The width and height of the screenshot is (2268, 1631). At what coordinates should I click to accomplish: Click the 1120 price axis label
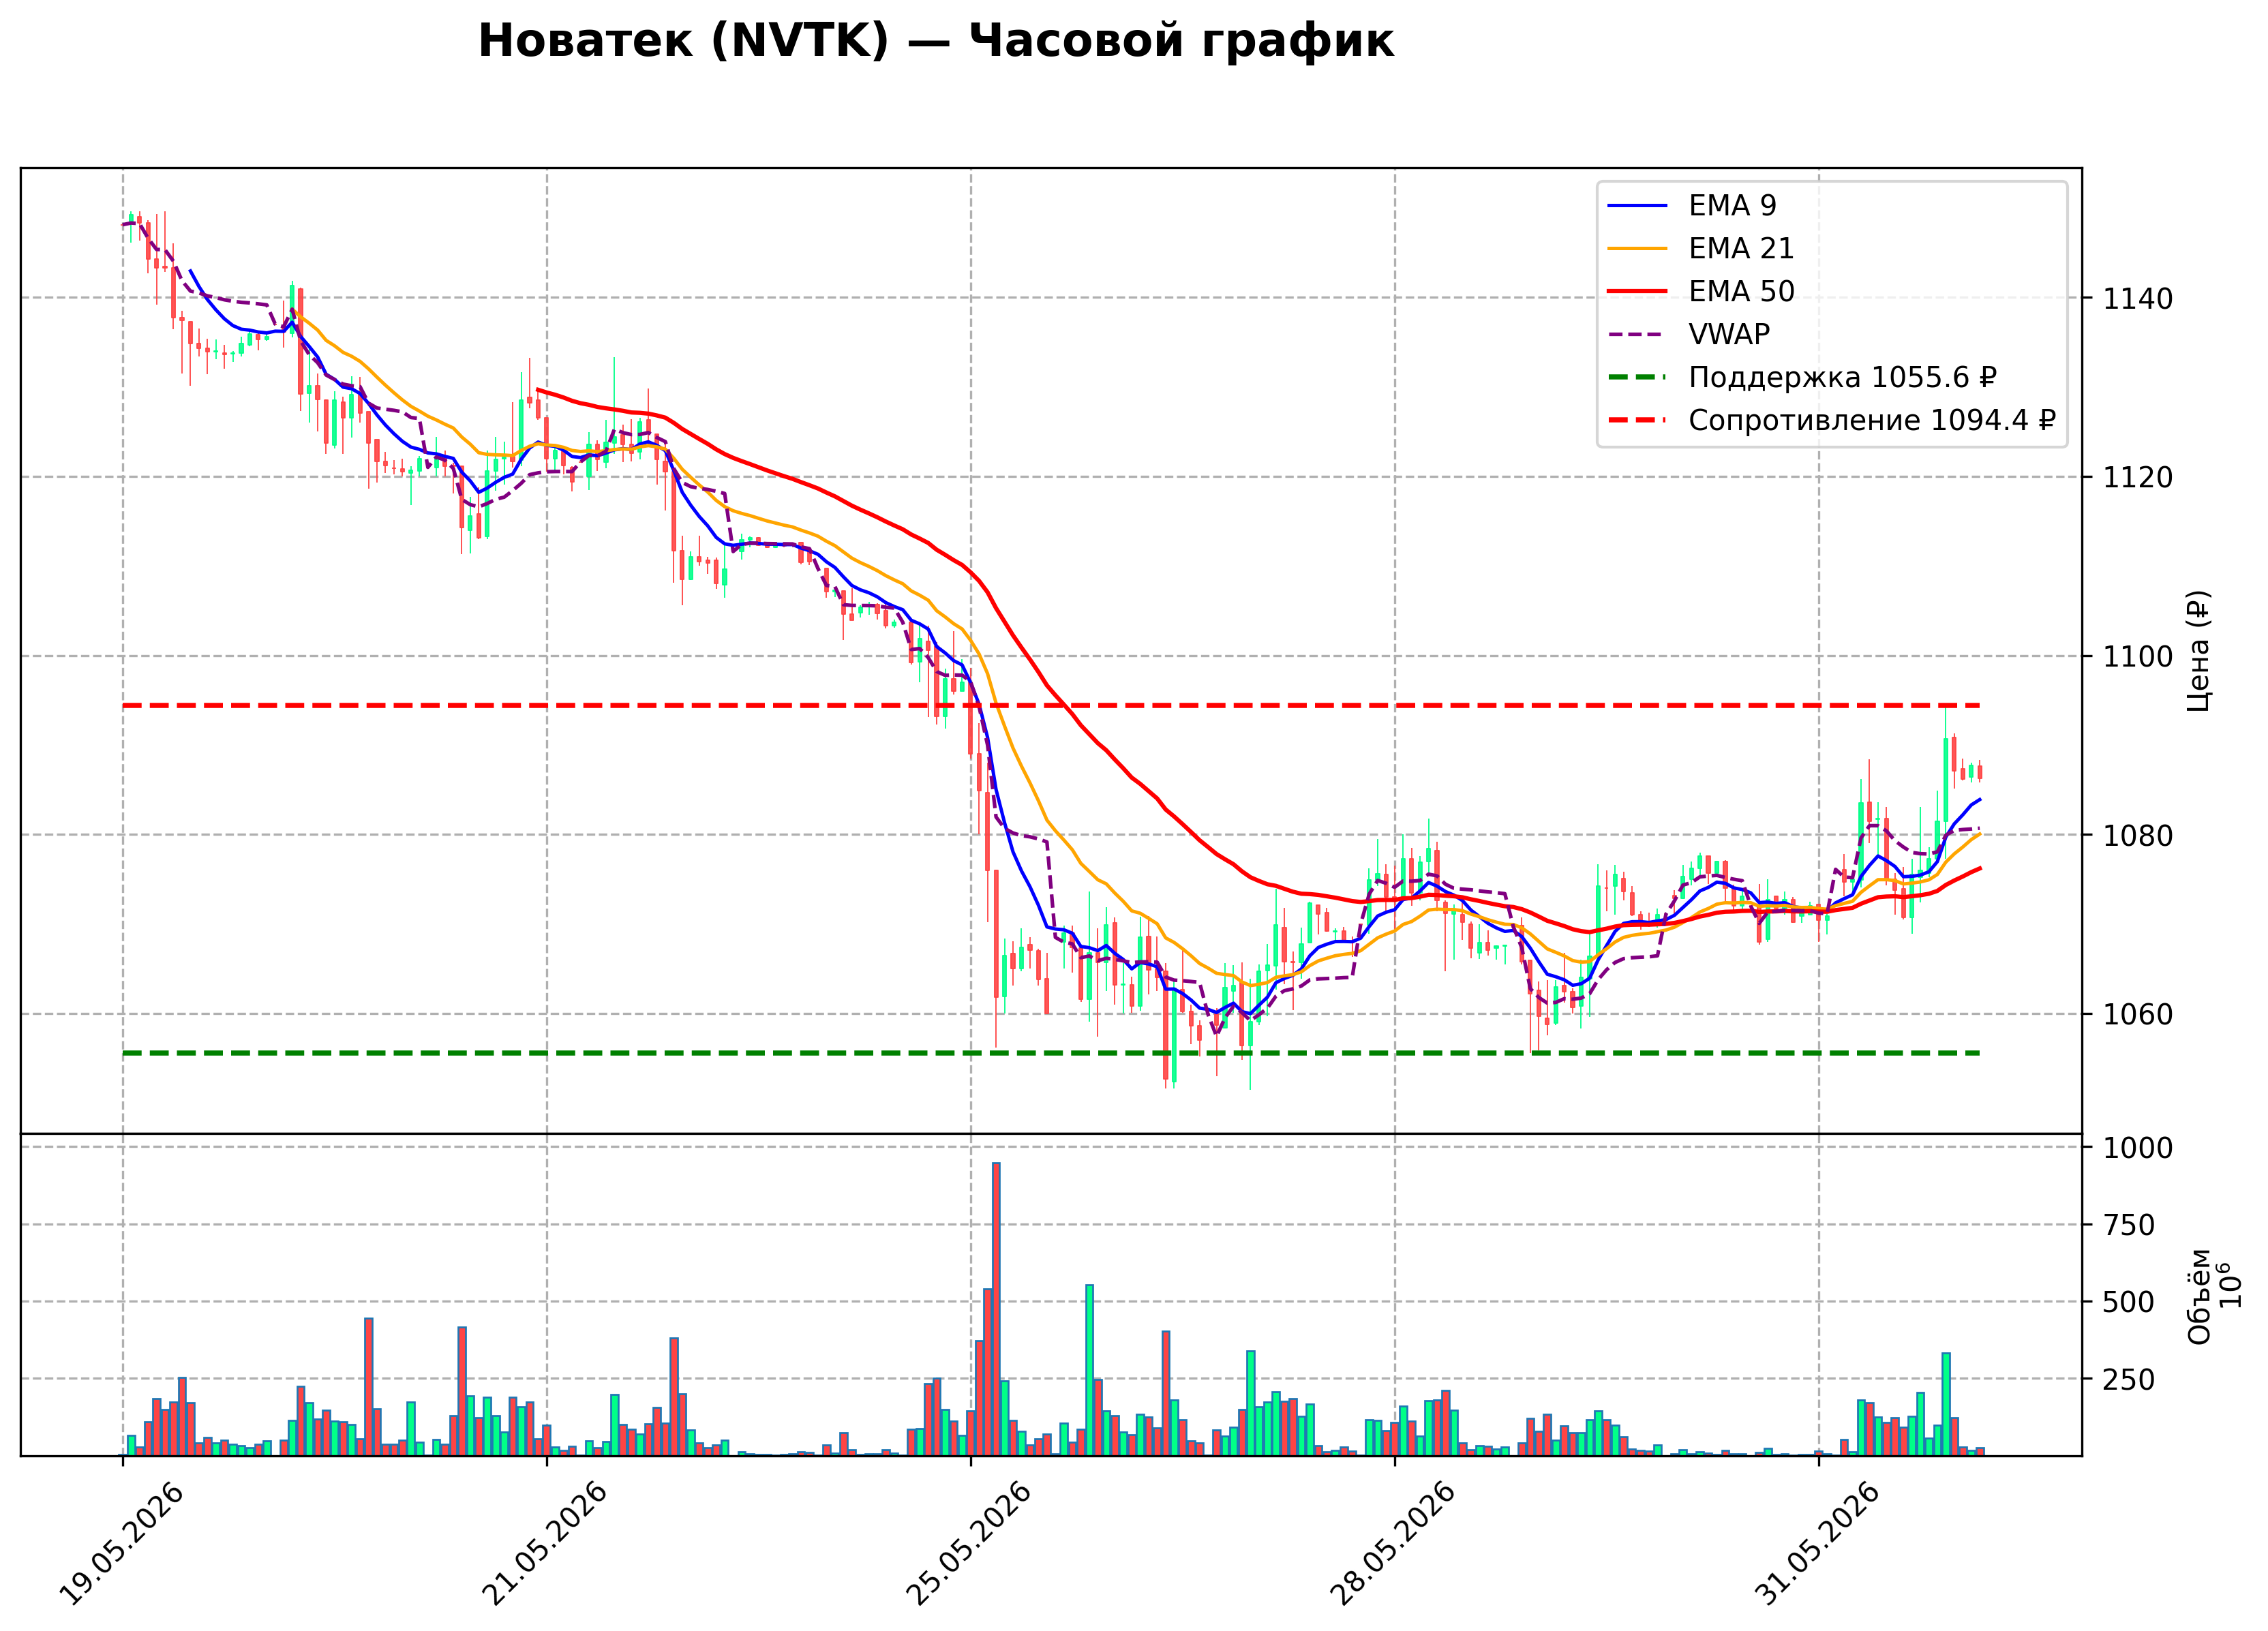pos(2137,477)
